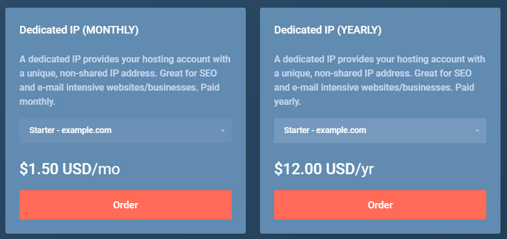Select the Dedicated IP (MONTHLY) heading
Viewport: 507px width, 239px height.
click(79, 30)
